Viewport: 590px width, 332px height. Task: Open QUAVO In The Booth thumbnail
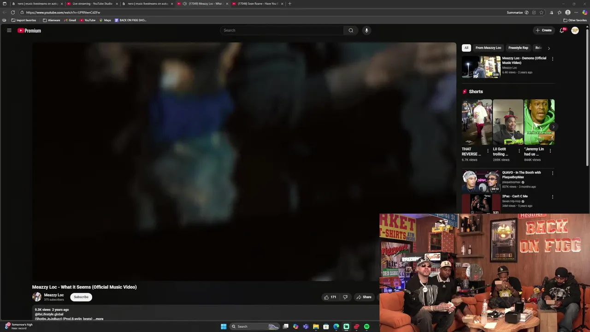click(x=481, y=181)
